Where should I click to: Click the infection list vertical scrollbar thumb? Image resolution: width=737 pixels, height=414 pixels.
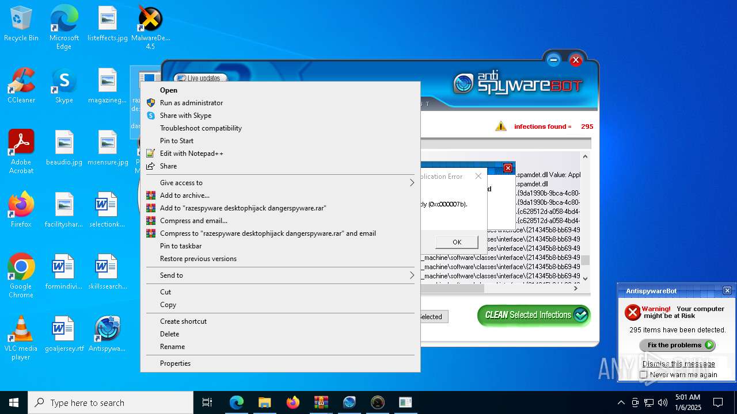(x=585, y=260)
